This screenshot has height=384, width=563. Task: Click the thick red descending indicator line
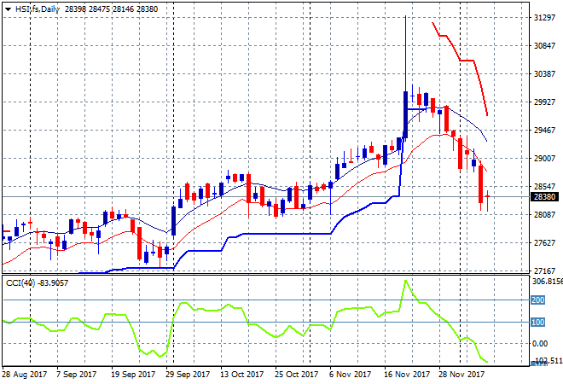tap(467, 61)
